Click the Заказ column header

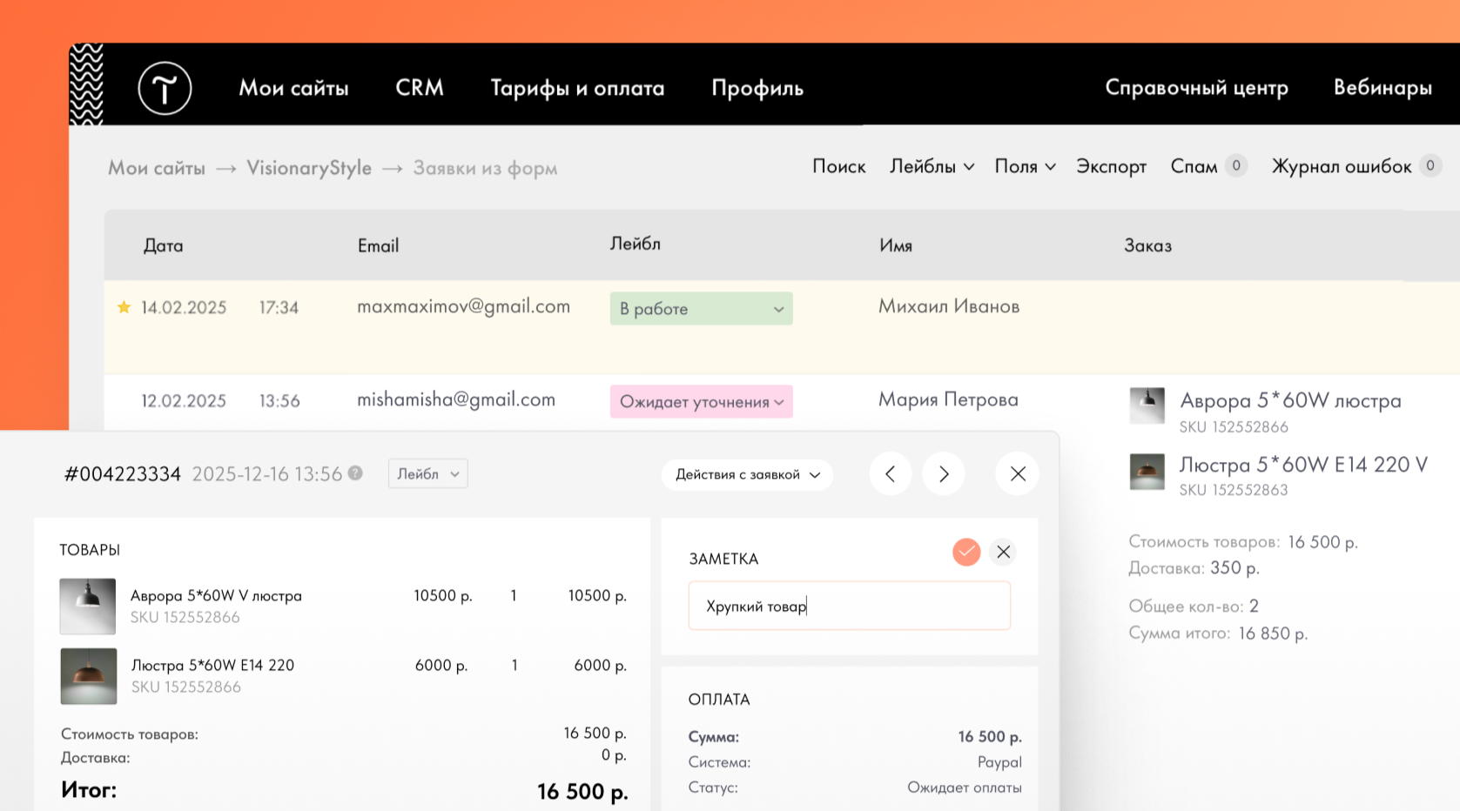coord(1147,245)
